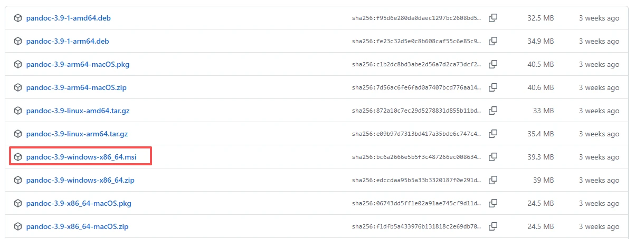This screenshot has width=635, height=239.
Task: Download pandoc-3.9-1-amd64.deb
Action: (x=68, y=18)
